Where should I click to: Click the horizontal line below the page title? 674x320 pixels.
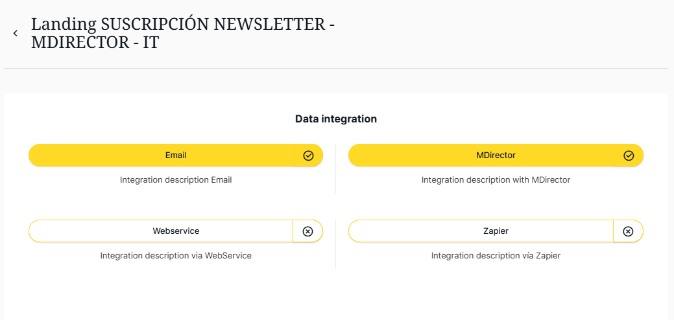coord(336,68)
